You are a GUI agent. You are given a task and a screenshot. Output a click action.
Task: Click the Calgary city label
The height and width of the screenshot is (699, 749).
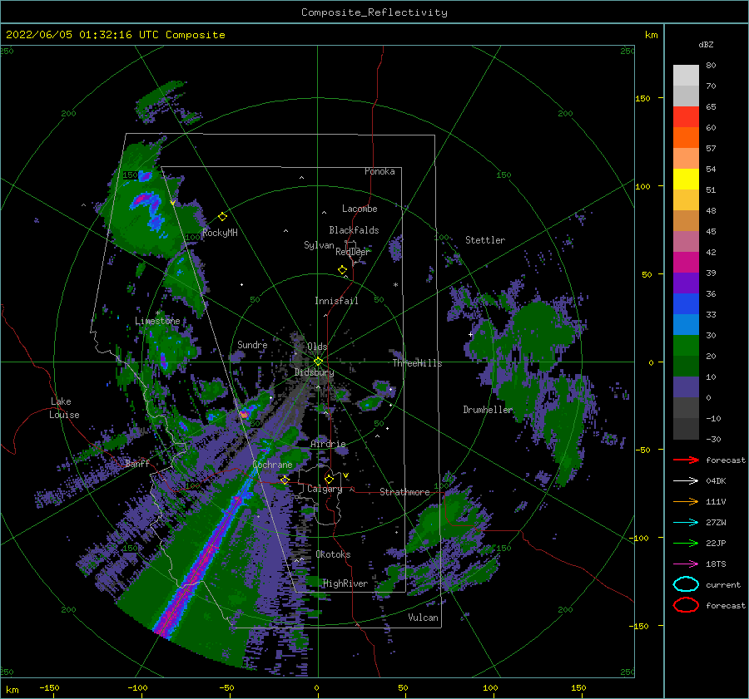click(325, 489)
